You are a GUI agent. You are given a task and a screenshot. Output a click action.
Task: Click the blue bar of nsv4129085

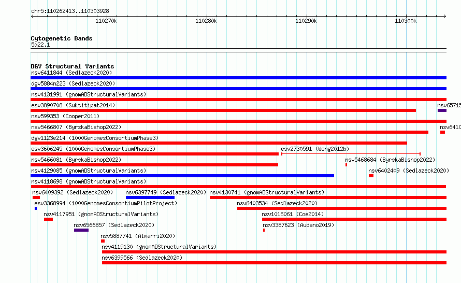pos(182,176)
